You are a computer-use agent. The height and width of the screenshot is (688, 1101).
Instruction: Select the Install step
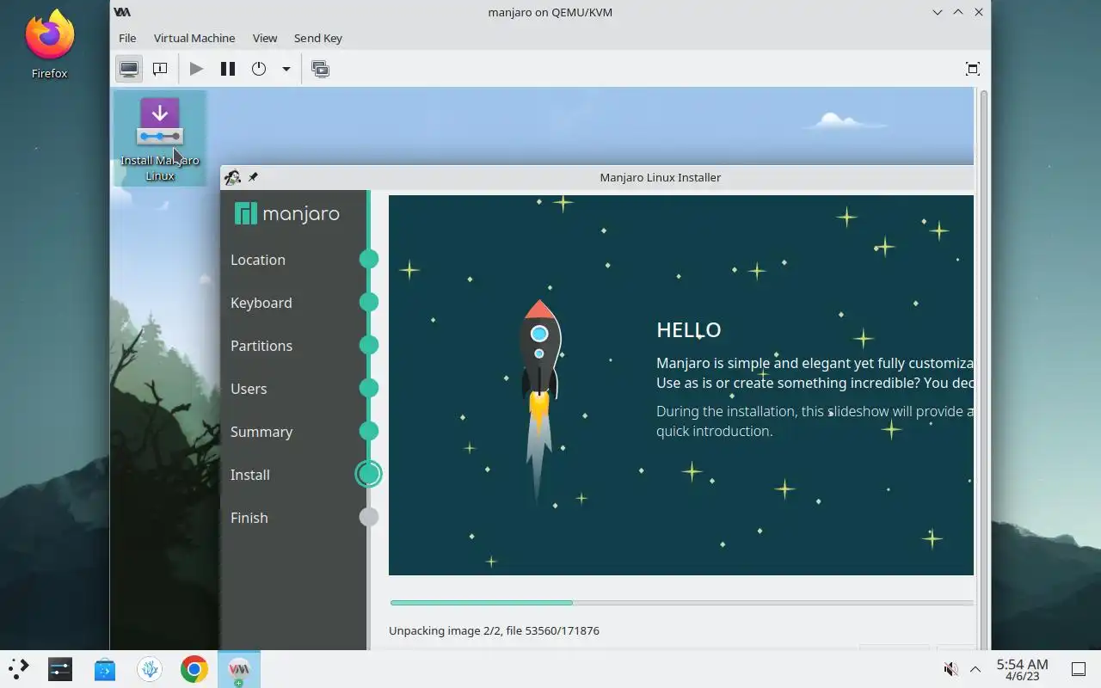pos(250,475)
